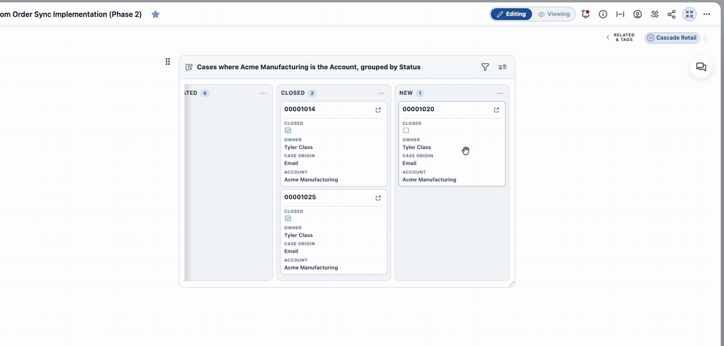Collapse full-screen view icon
This screenshot has height=346, width=724.
click(x=689, y=14)
